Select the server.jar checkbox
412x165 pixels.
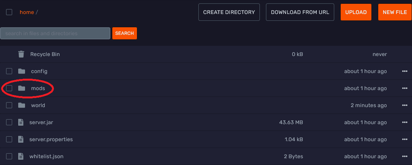pos(9,122)
